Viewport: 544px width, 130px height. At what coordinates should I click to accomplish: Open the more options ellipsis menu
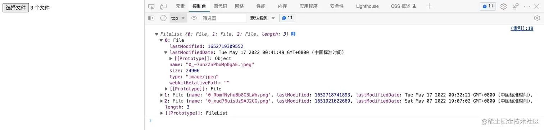[527, 6]
